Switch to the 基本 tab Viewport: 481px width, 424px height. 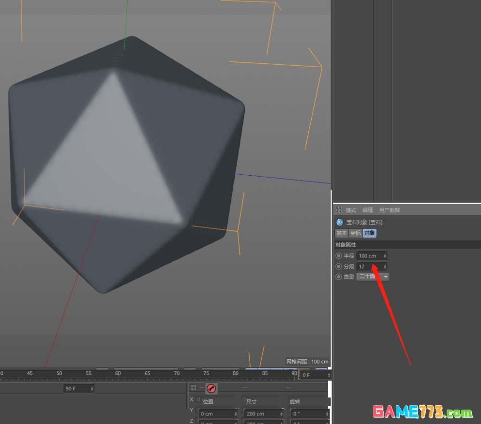click(341, 233)
